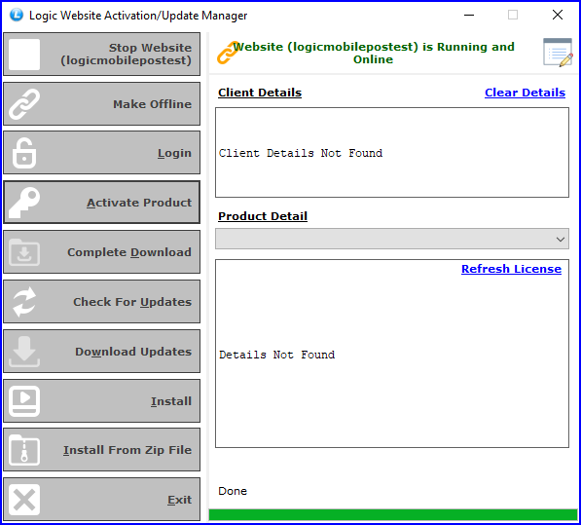Click inside the Client Details text box
This screenshot has height=525, width=581.
click(392, 153)
